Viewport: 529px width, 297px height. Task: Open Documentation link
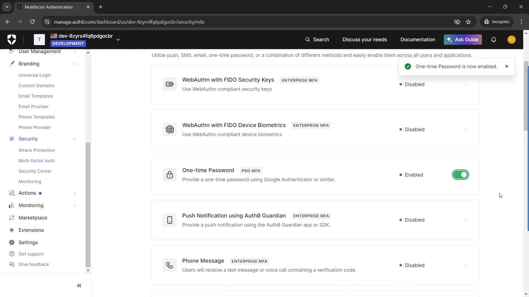[418, 40]
